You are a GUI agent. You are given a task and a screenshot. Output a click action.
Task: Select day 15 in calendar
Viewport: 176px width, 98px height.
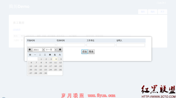tap(40, 66)
